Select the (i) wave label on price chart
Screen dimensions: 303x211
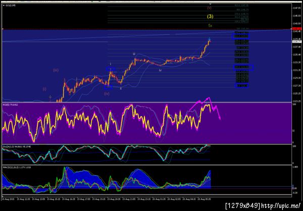[x=44, y=89]
